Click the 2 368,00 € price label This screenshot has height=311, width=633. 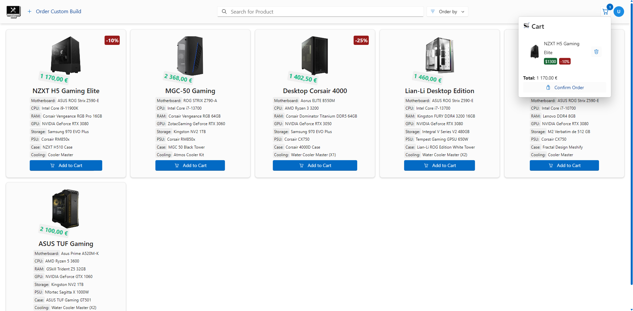[178, 78]
